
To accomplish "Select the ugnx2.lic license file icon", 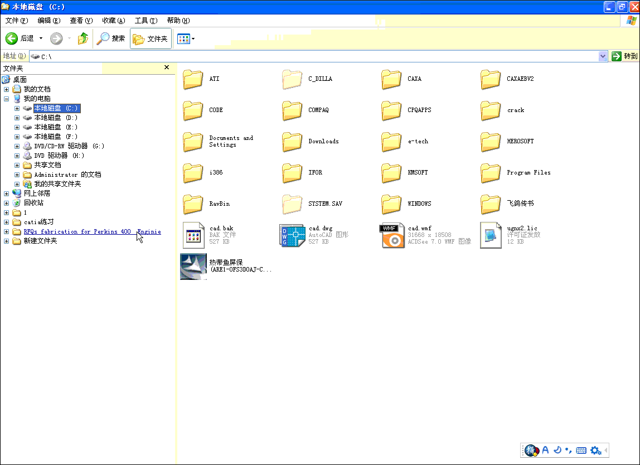I will pos(491,235).
